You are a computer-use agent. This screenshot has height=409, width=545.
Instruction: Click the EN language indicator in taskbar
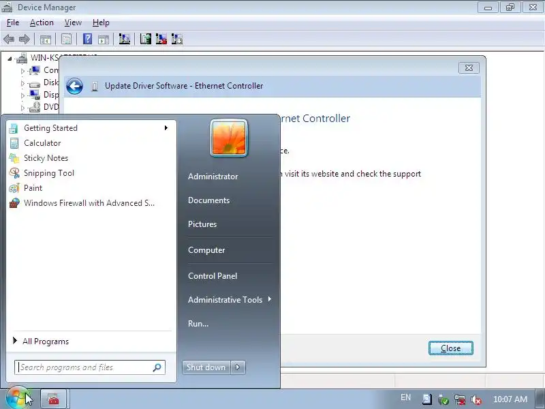(x=405, y=397)
